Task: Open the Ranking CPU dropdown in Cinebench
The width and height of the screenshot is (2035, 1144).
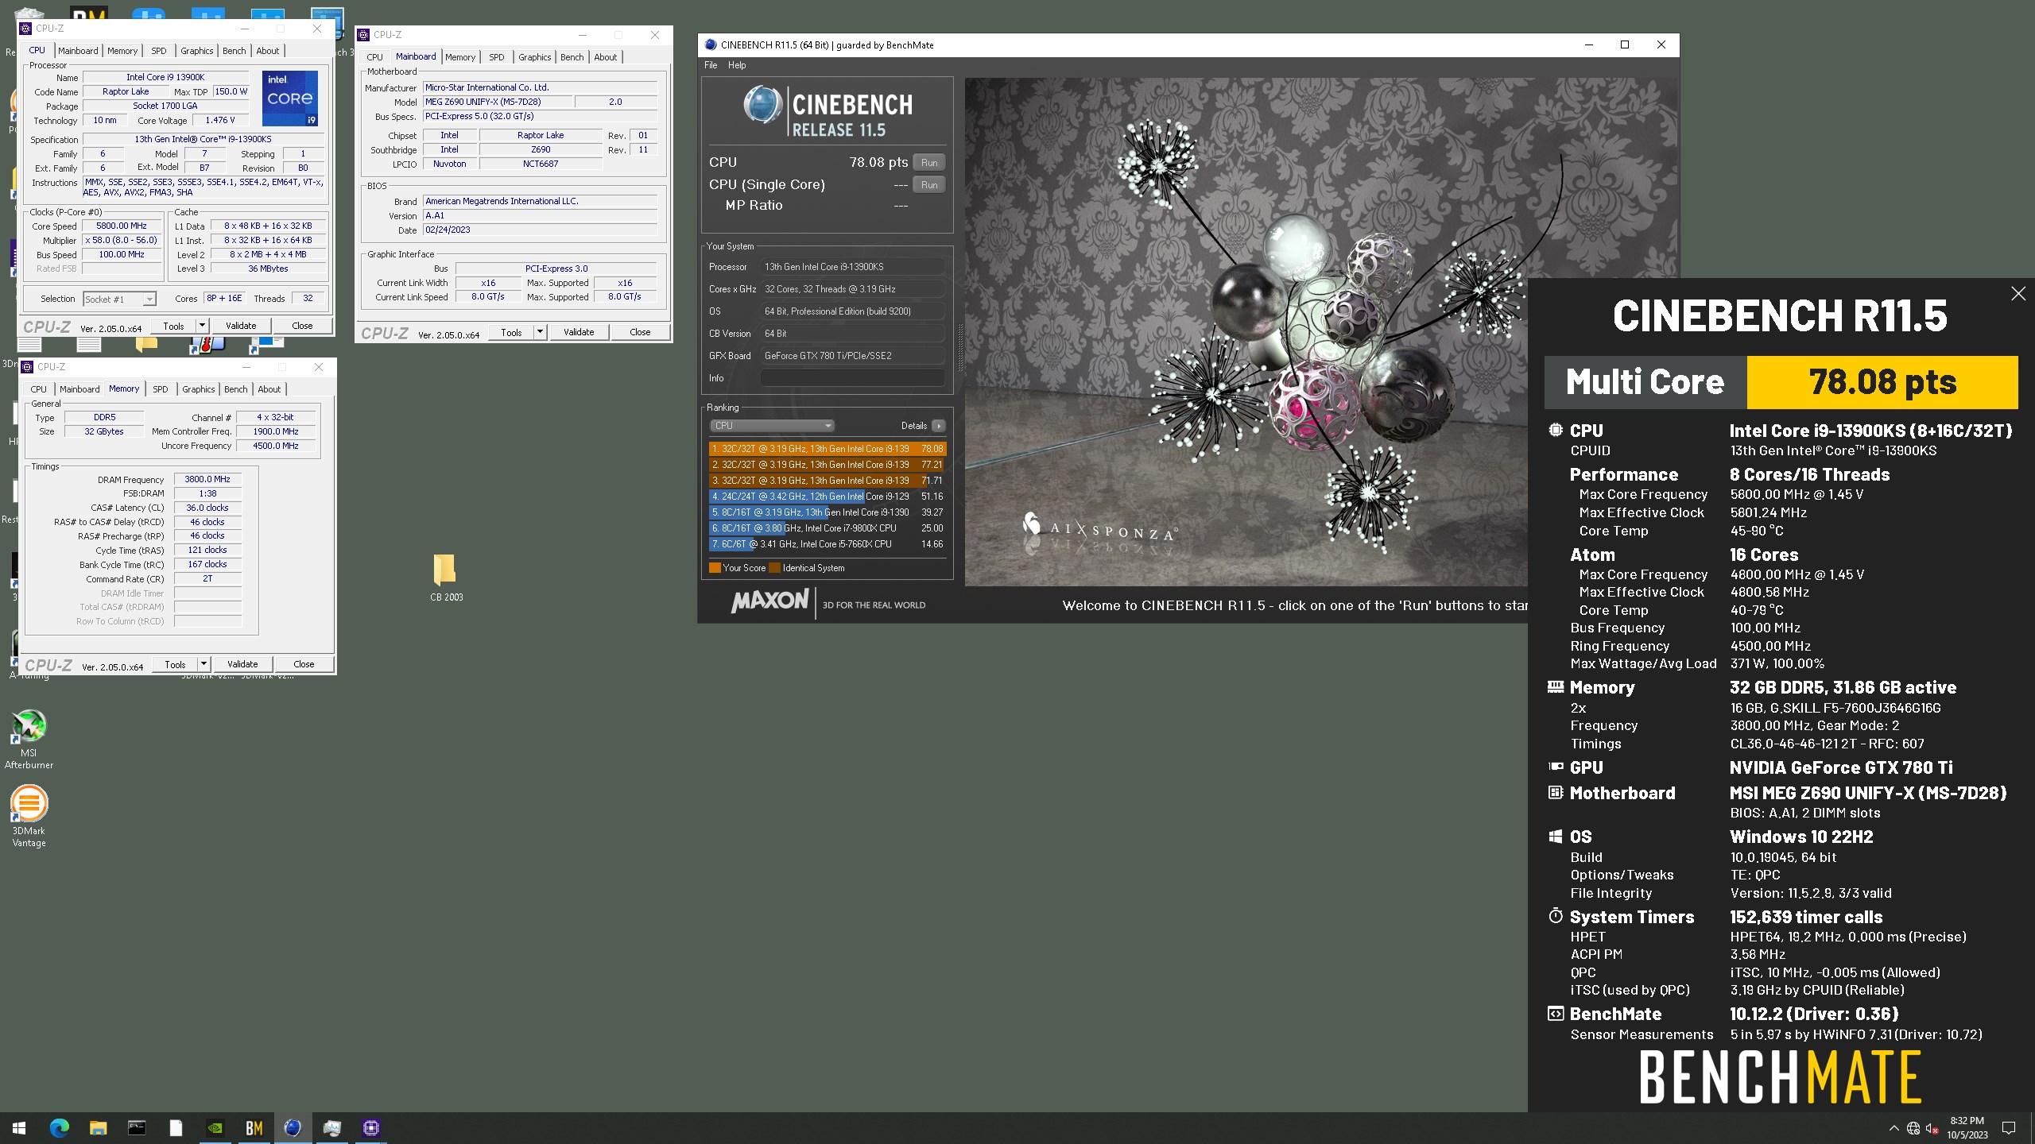Action: [x=771, y=426]
